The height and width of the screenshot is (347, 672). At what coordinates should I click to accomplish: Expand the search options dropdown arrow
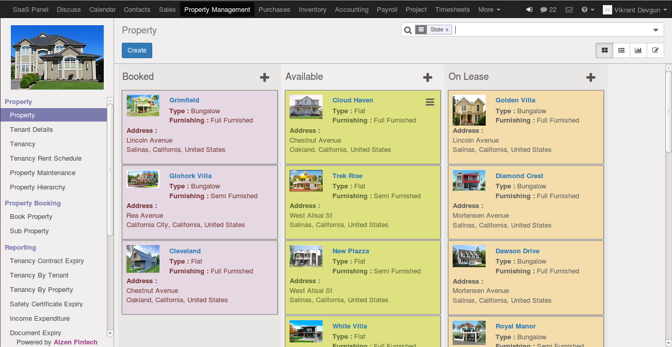tap(656, 30)
